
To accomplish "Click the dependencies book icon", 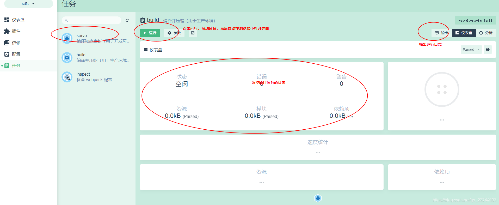I will [x=7, y=43].
